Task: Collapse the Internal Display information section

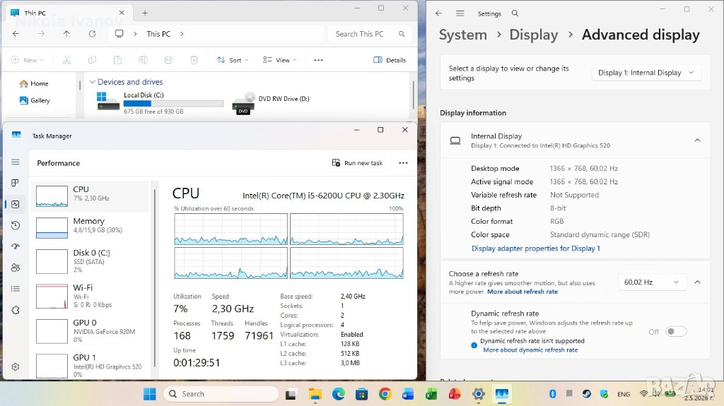Action: pos(697,141)
